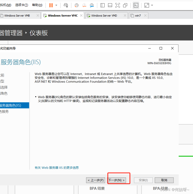Toggle the sidebar library view icon
Screen dimensions: 193x194
tap(102, 5)
